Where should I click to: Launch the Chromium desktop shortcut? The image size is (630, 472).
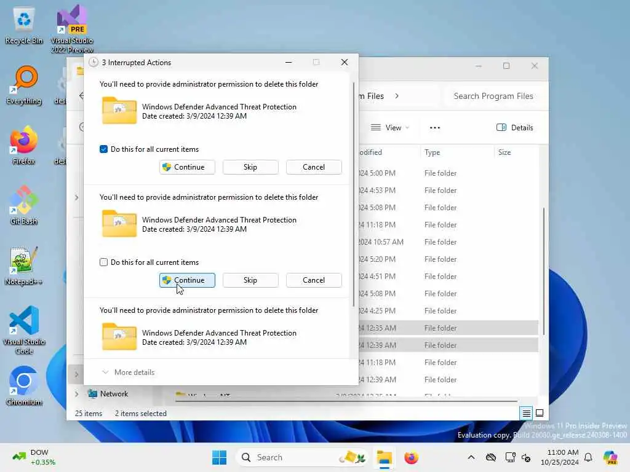24,386
